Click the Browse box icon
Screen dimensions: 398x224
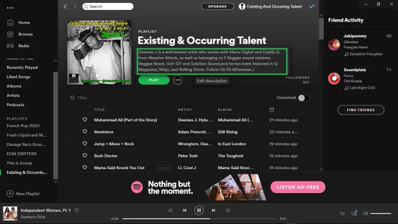coord(10,35)
